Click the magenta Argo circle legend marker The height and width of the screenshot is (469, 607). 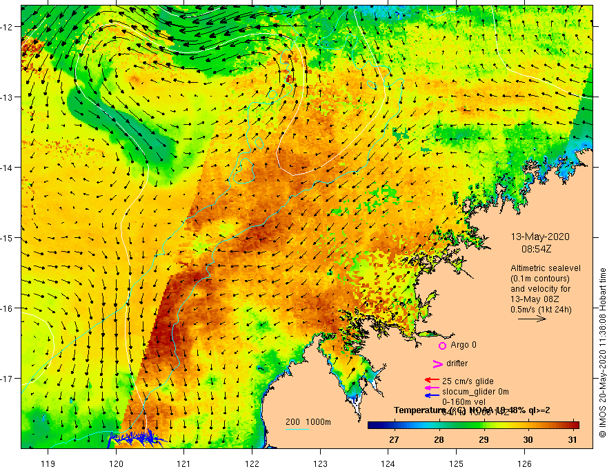[442, 346]
